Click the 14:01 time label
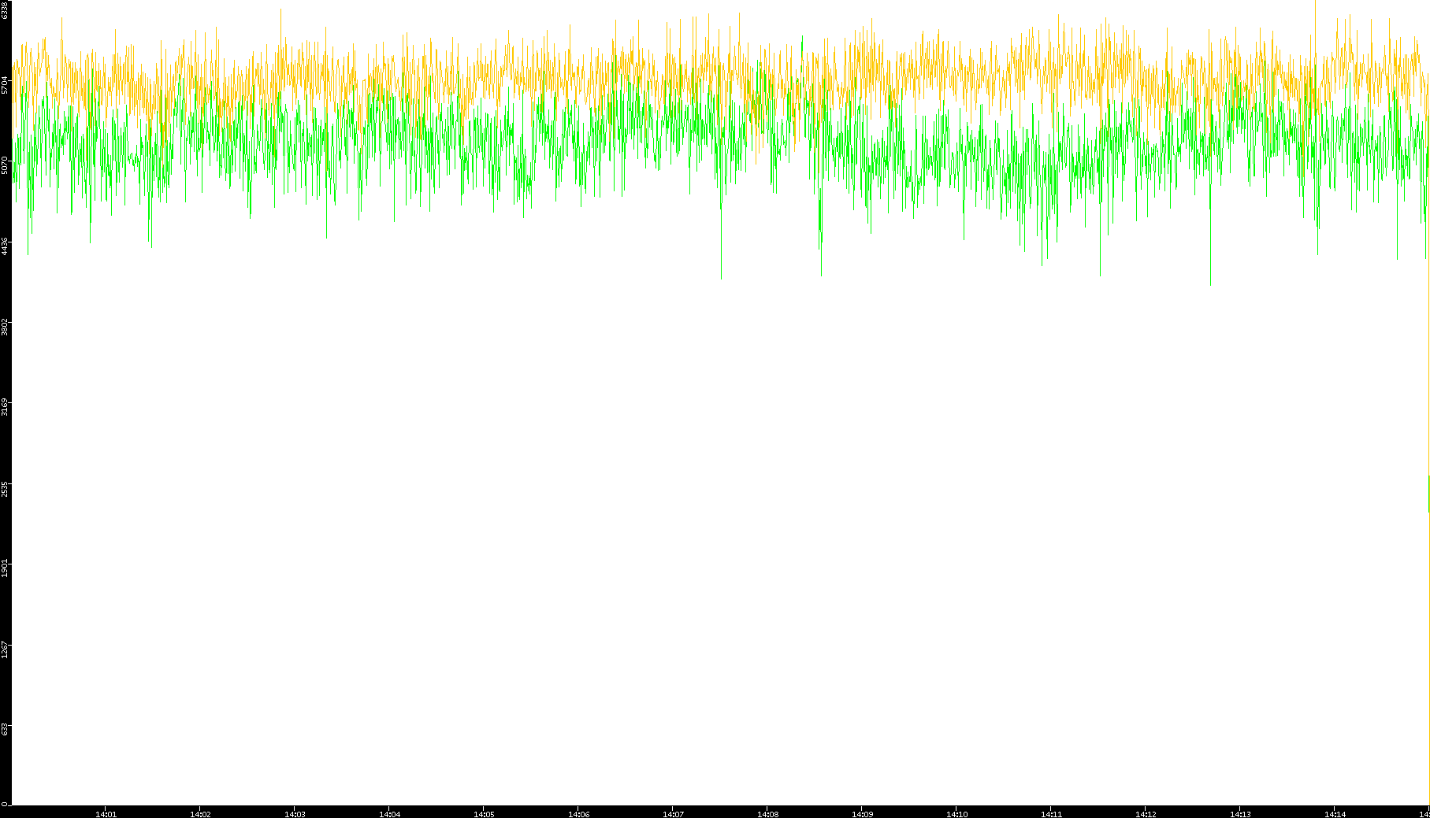1430x818 pixels. pyautogui.click(x=106, y=814)
